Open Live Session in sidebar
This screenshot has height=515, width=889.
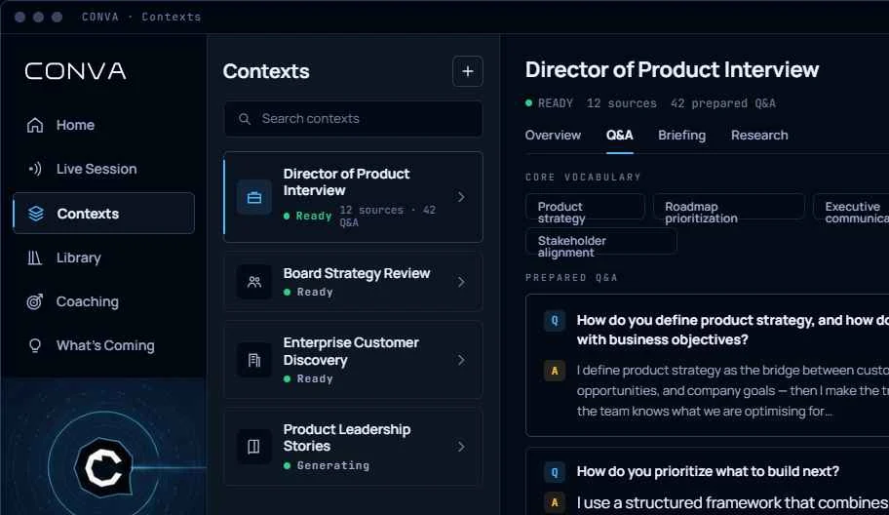(x=103, y=169)
